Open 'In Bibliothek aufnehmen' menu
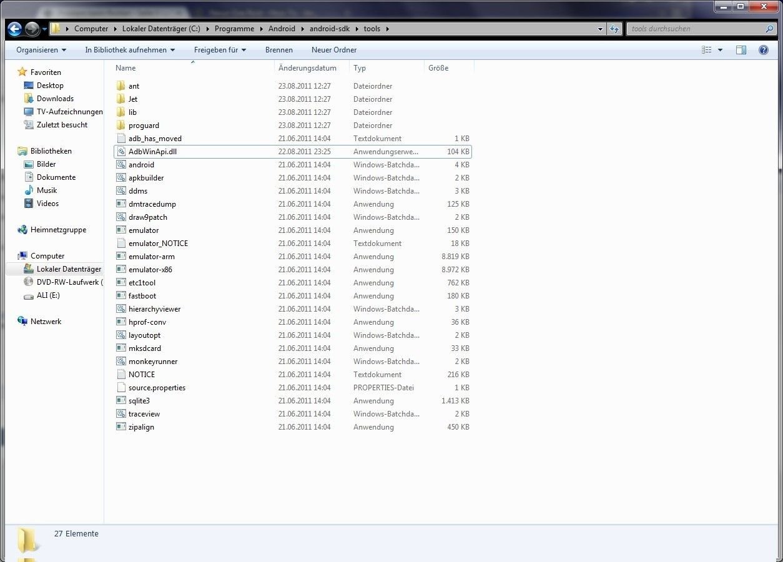The width and height of the screenshot is (783, 562). tap(130, 50)
